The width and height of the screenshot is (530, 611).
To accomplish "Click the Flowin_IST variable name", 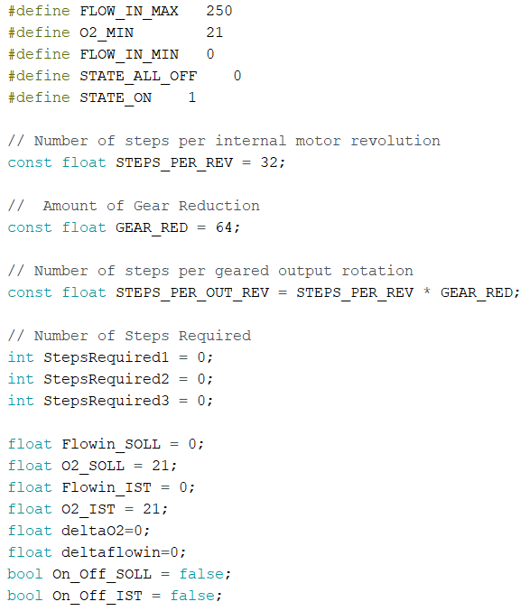I will pos(107,487).
